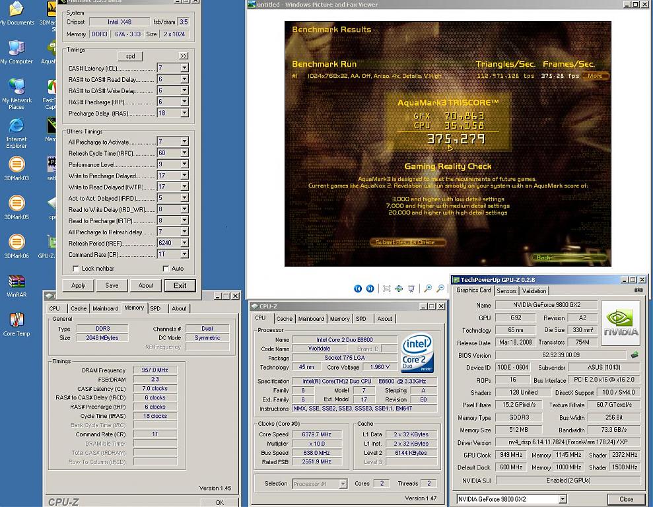Click DRAM Frequency 957.0 MHz field

155,370
